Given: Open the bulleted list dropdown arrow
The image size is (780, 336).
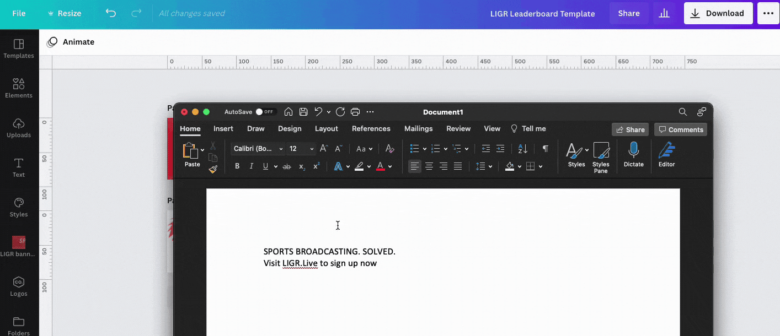Looking at the screenshot, I should [425, 149].
